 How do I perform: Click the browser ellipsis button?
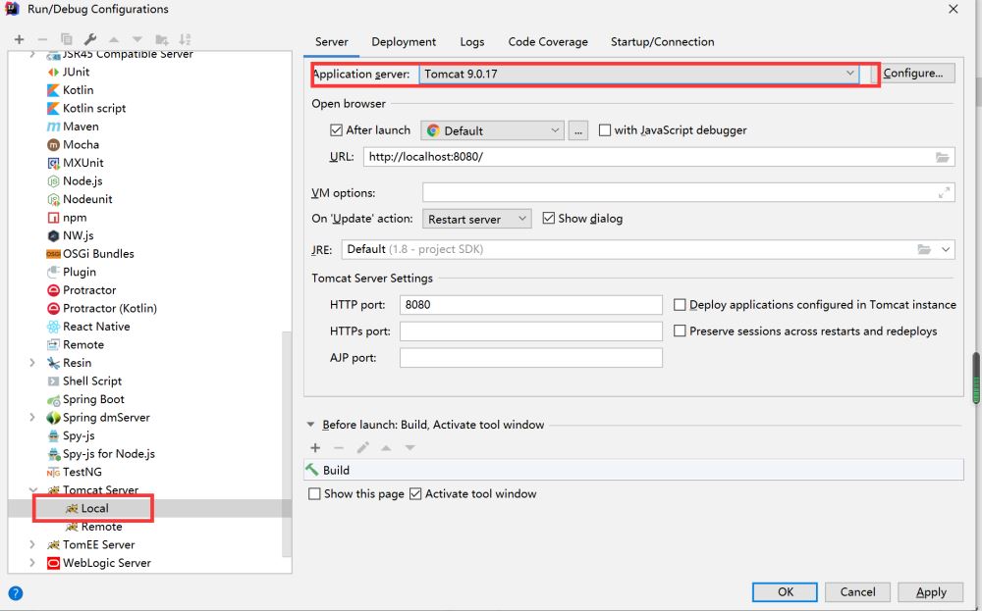tap(578, 130)
